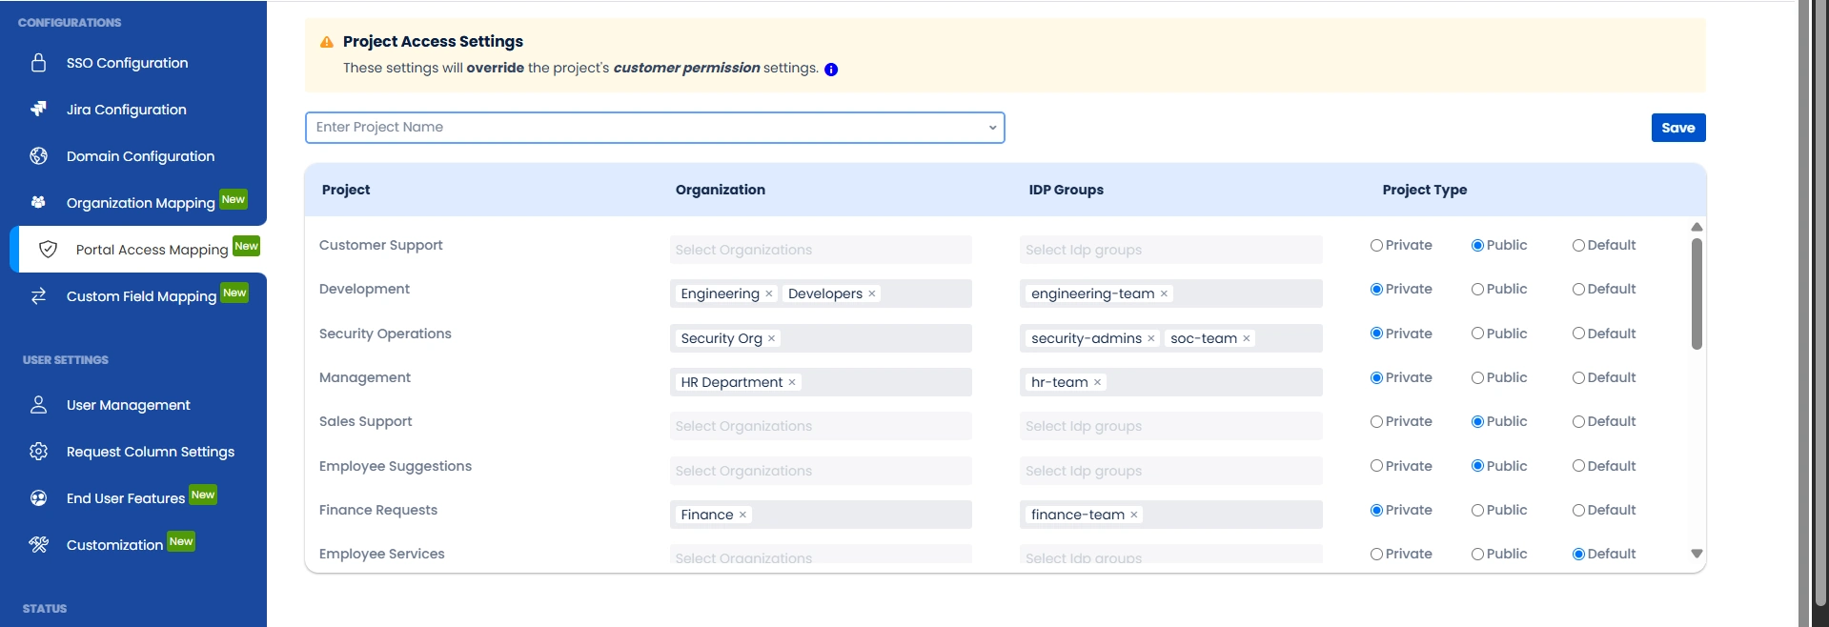Image resolution: width=1829 pixels, height=627 pixels.
Task: Click the SSO Configuration lock icon
Action: [x=38, y=63]
